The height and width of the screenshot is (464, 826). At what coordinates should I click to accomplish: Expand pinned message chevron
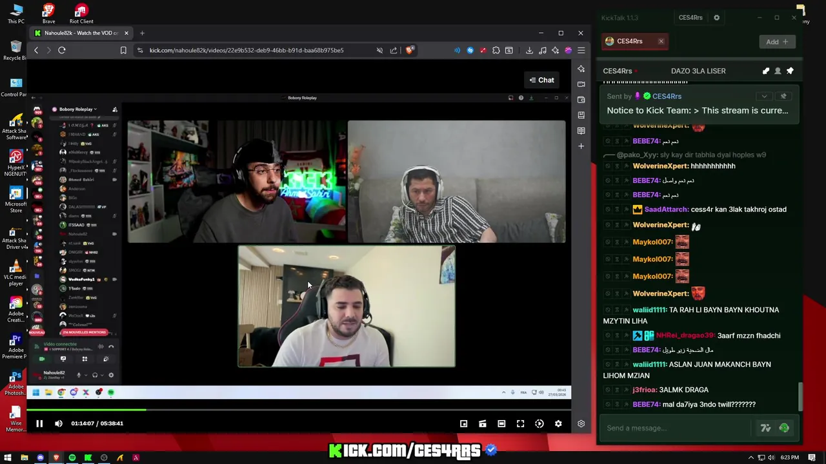(764, 97)
